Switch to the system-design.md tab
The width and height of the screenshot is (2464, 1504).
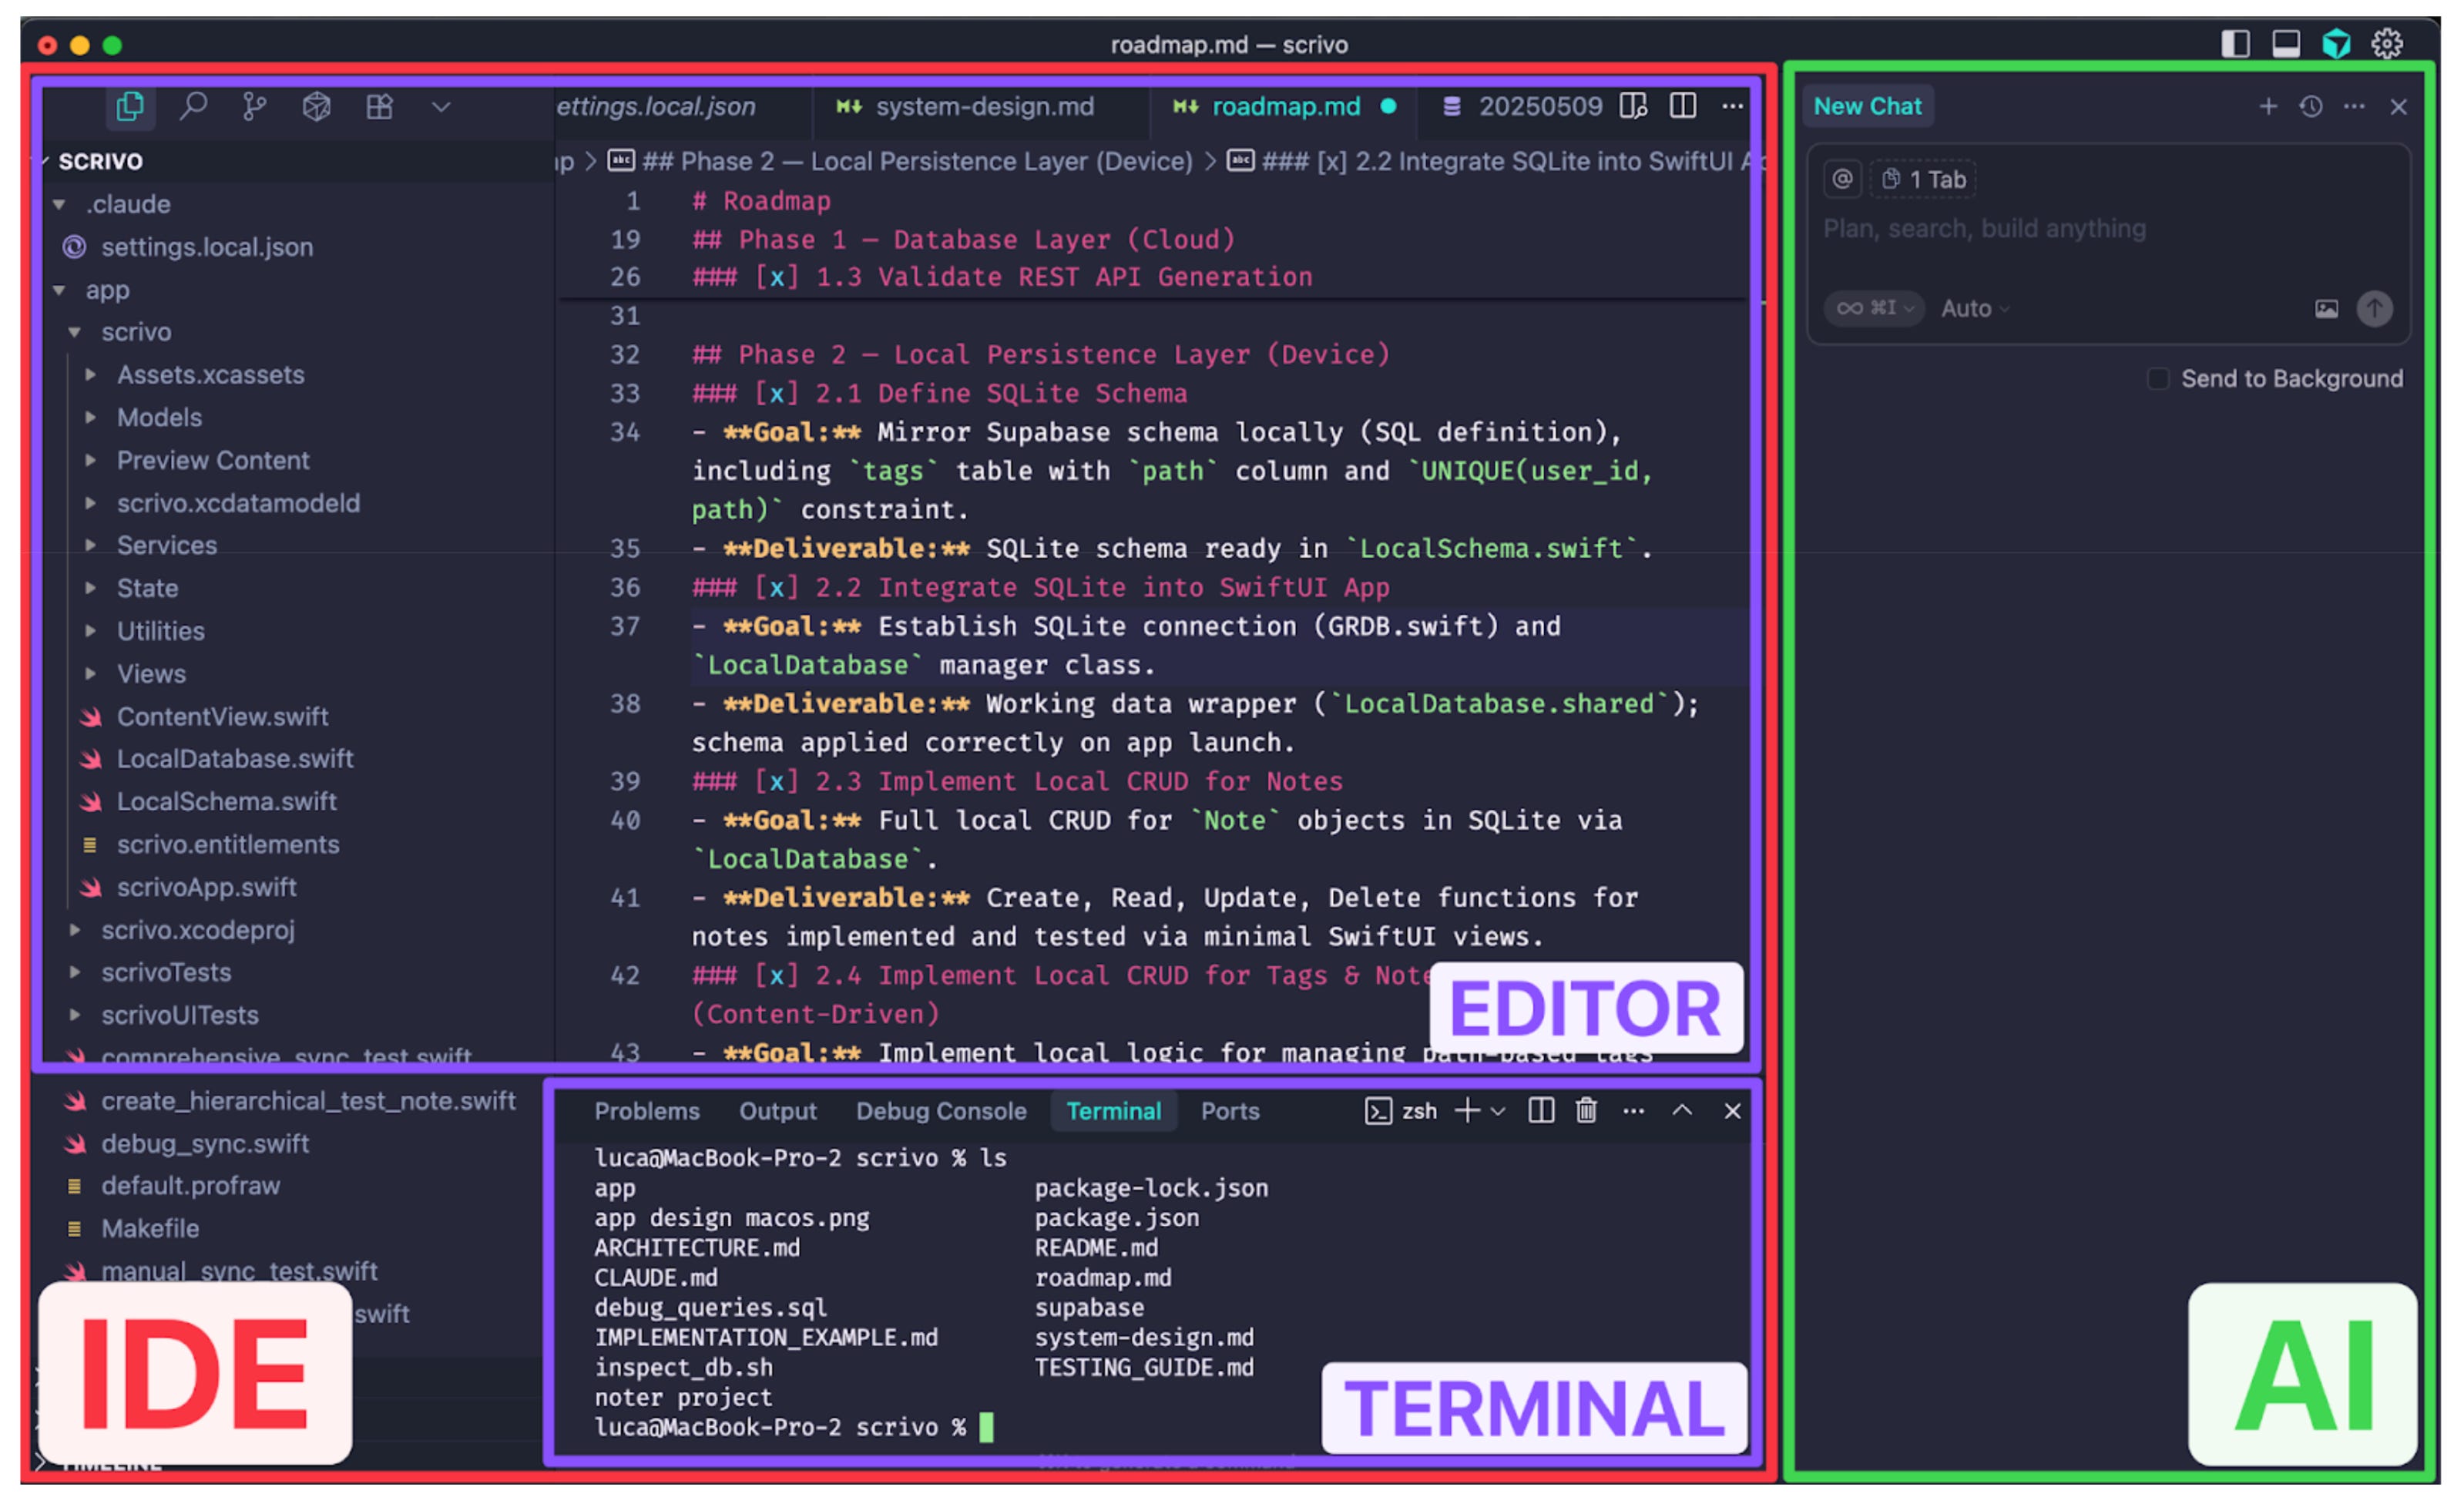point(983,106)
